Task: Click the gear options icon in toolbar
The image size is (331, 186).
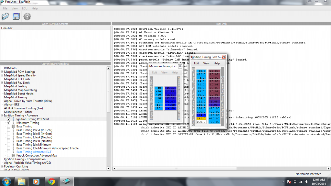Action: [x=27, y=16]
